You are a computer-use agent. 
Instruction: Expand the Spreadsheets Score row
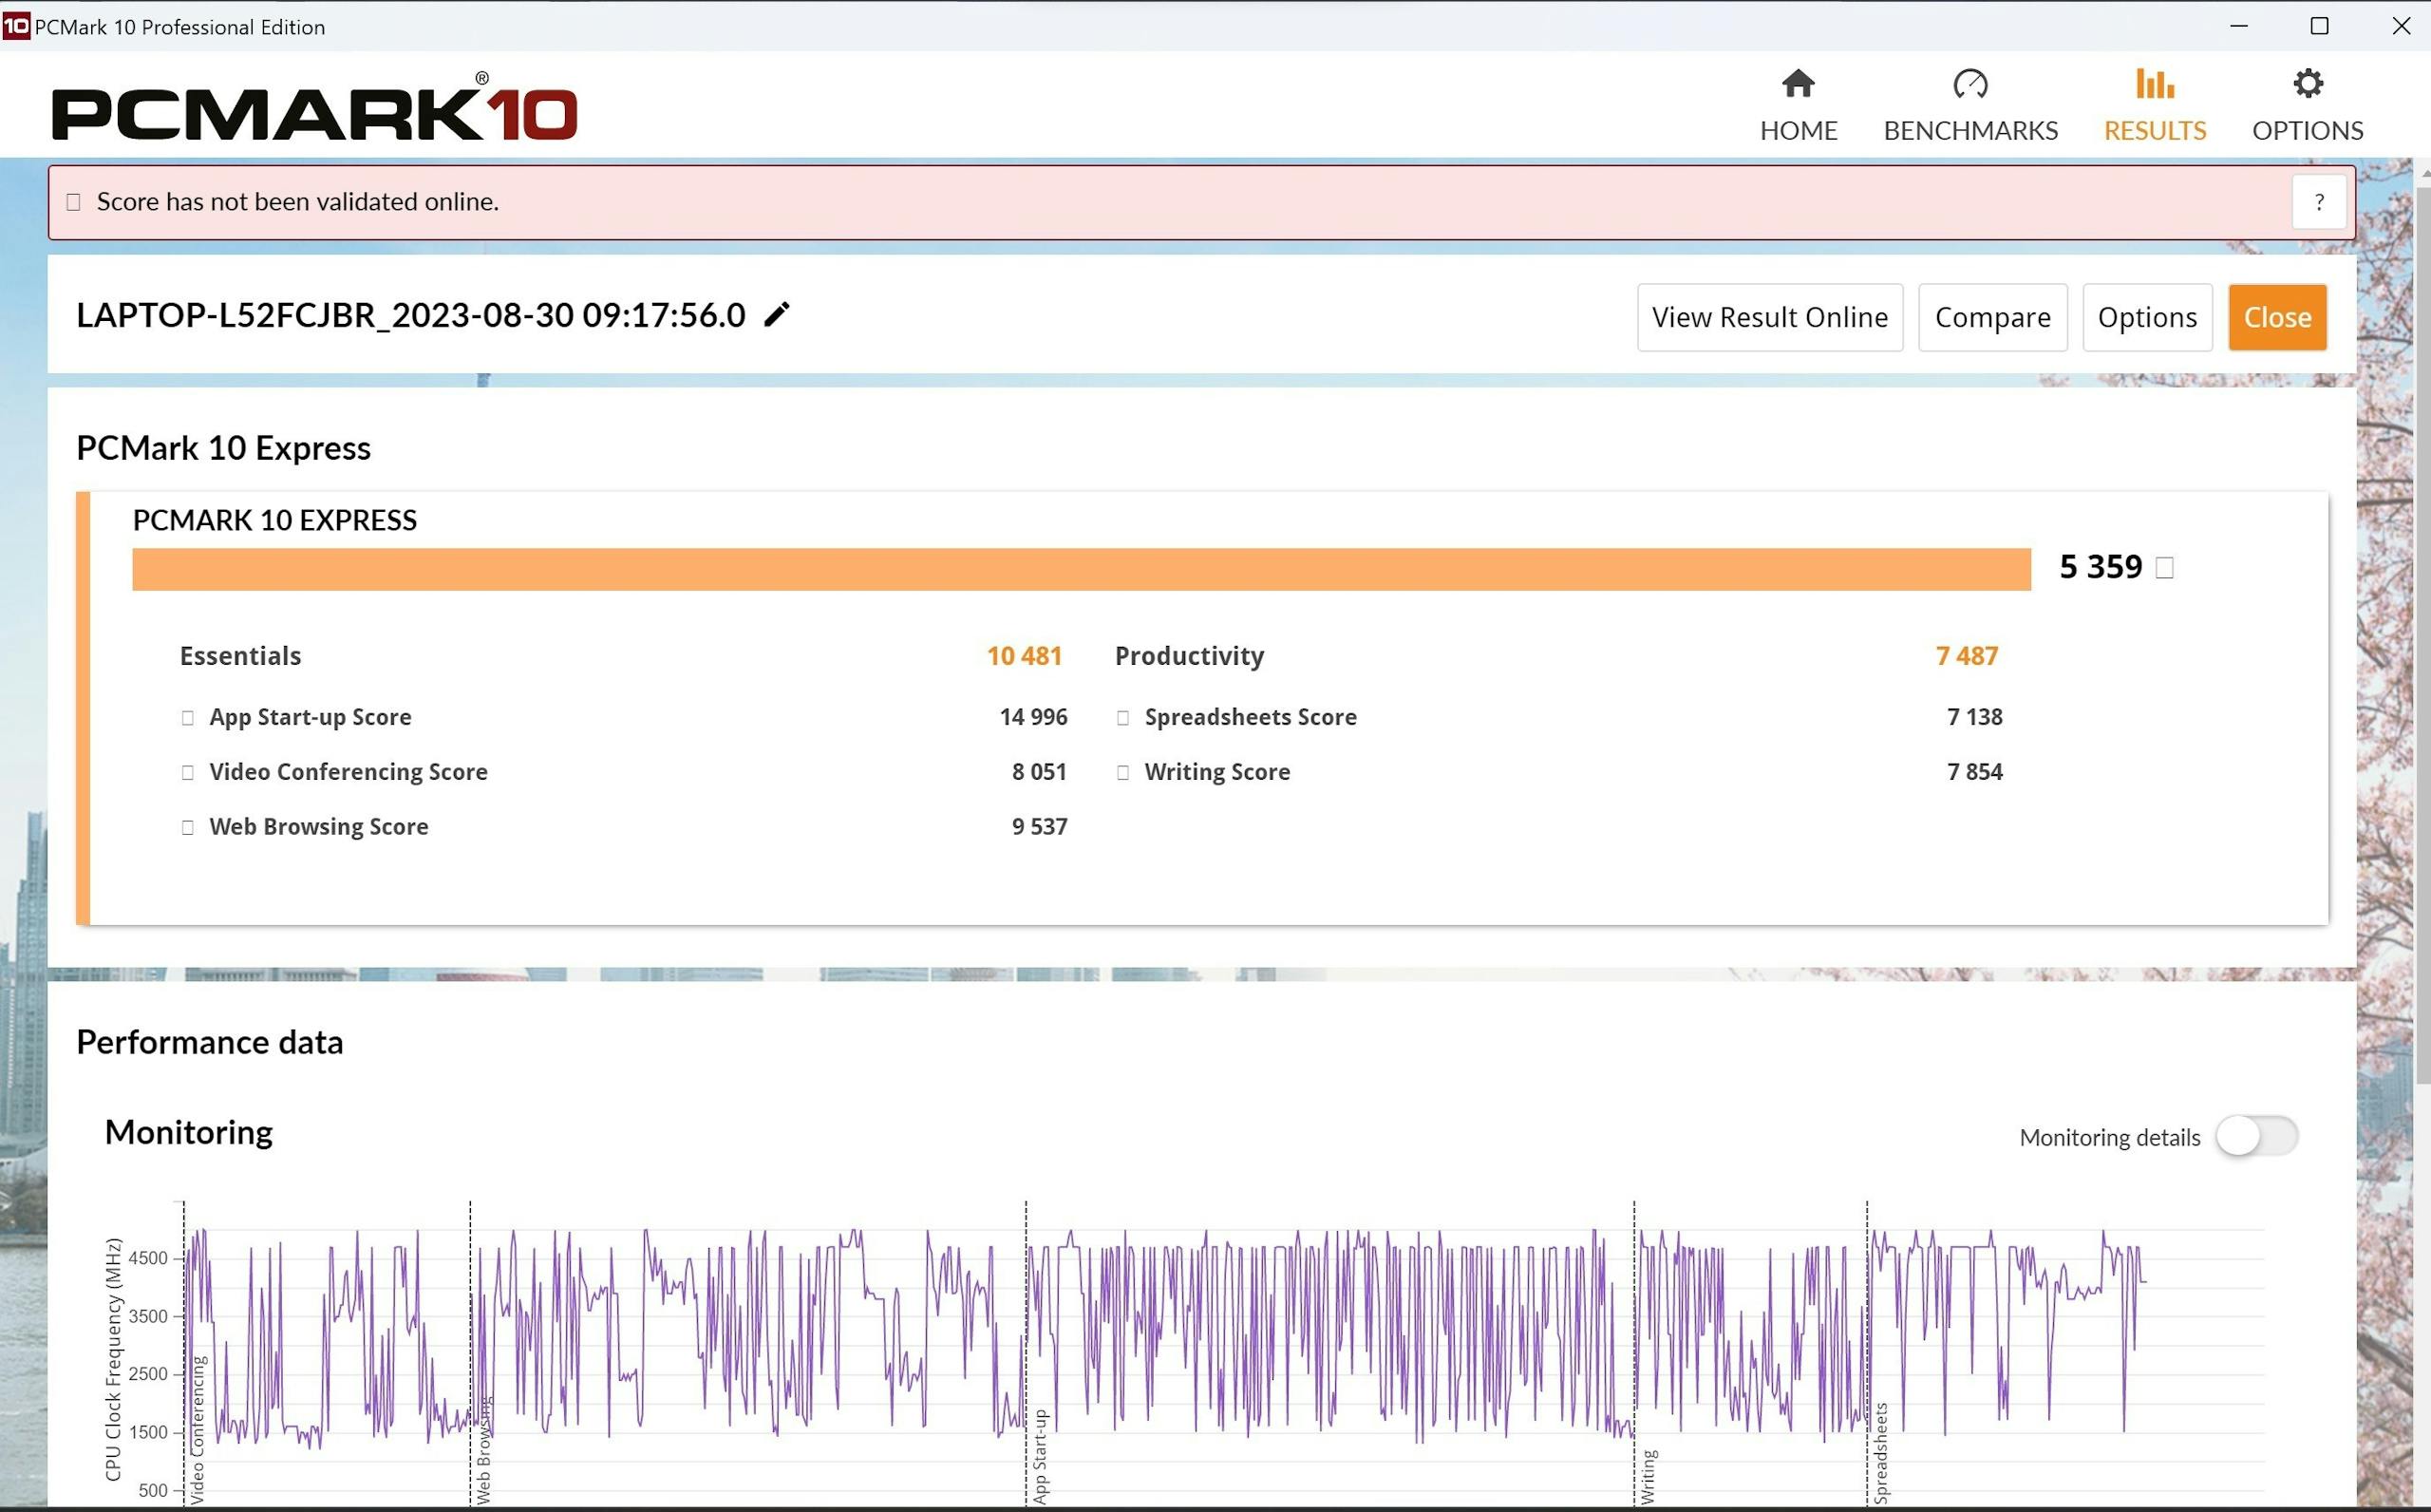click(x=1122, y=718)
